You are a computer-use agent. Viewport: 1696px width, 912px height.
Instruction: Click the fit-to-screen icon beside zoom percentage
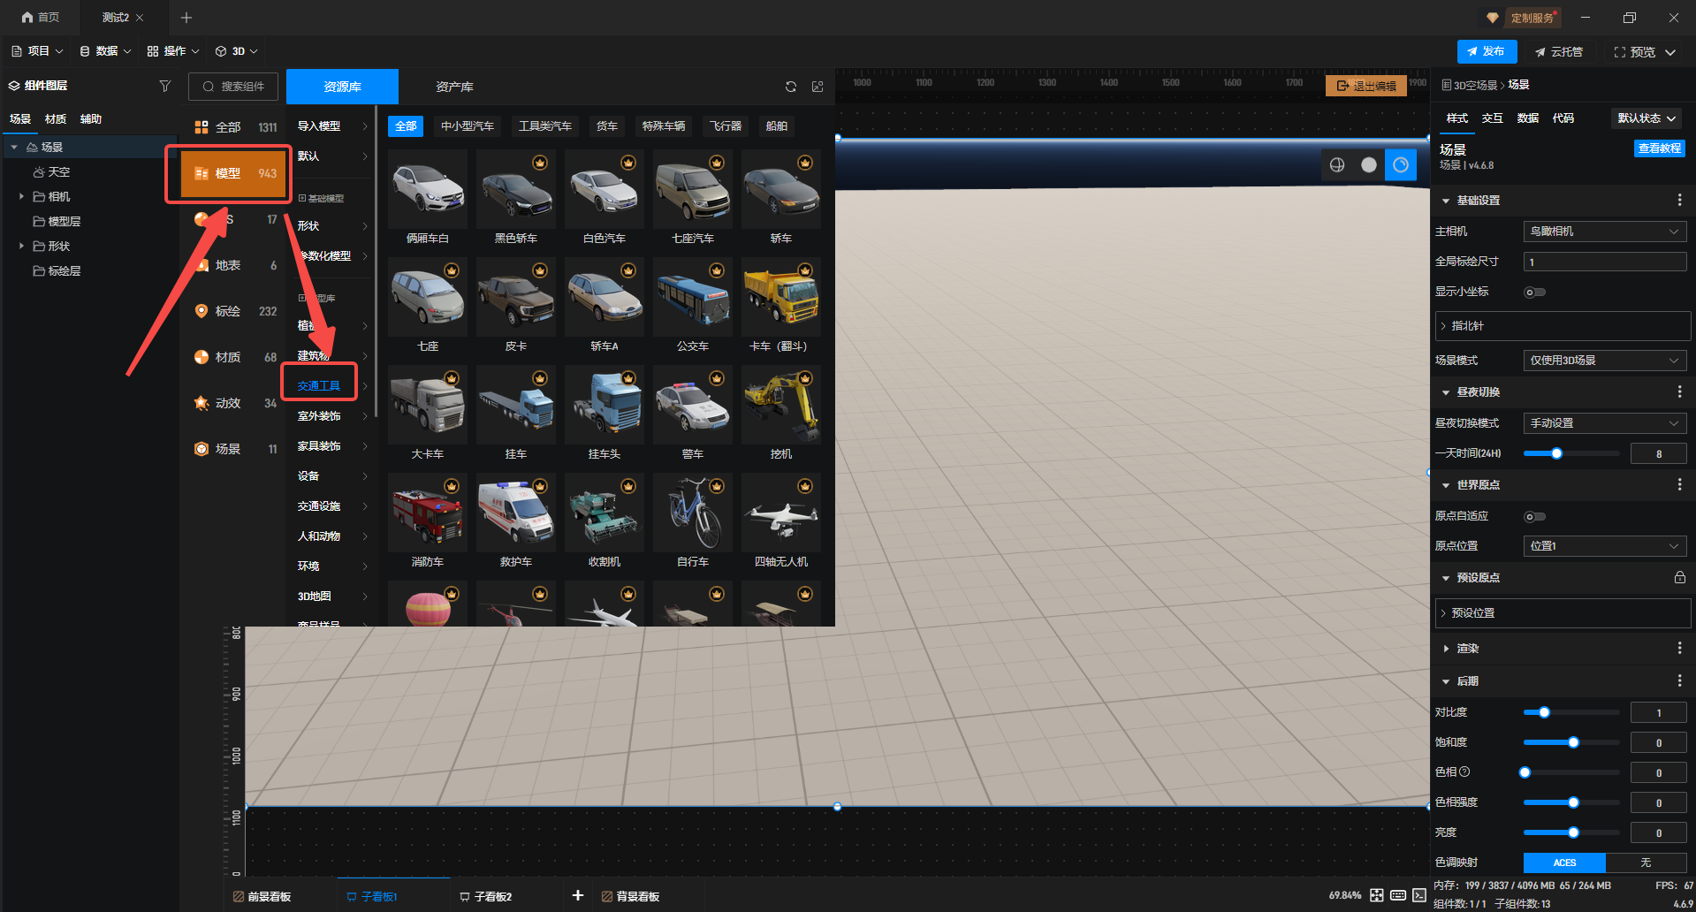point(1377,895)
